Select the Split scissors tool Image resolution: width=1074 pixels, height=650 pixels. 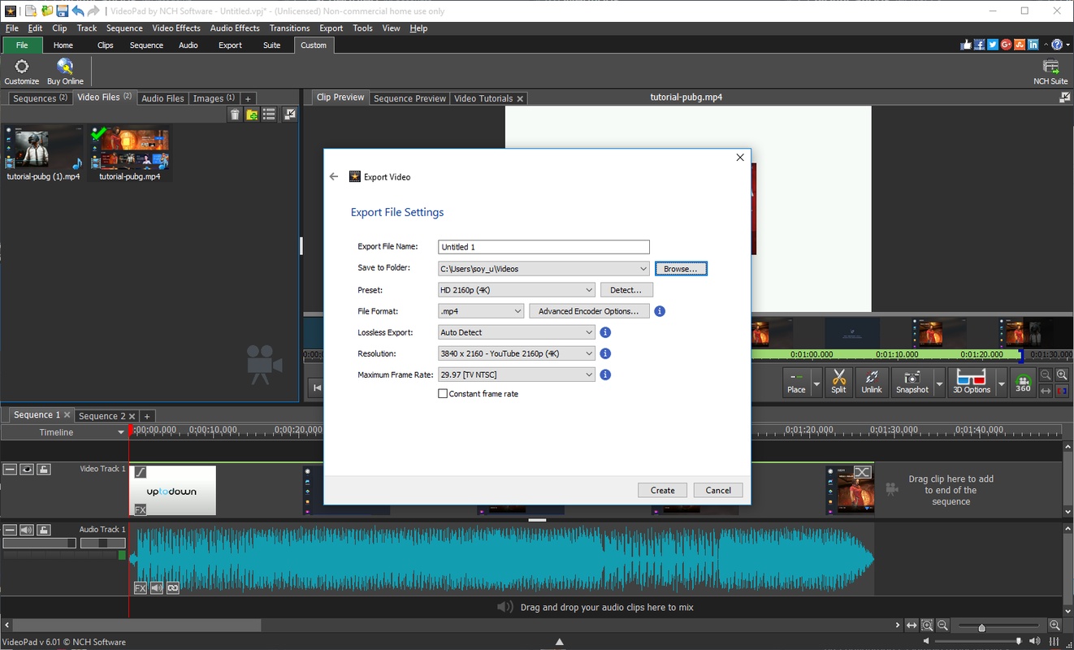pos(838,381)
